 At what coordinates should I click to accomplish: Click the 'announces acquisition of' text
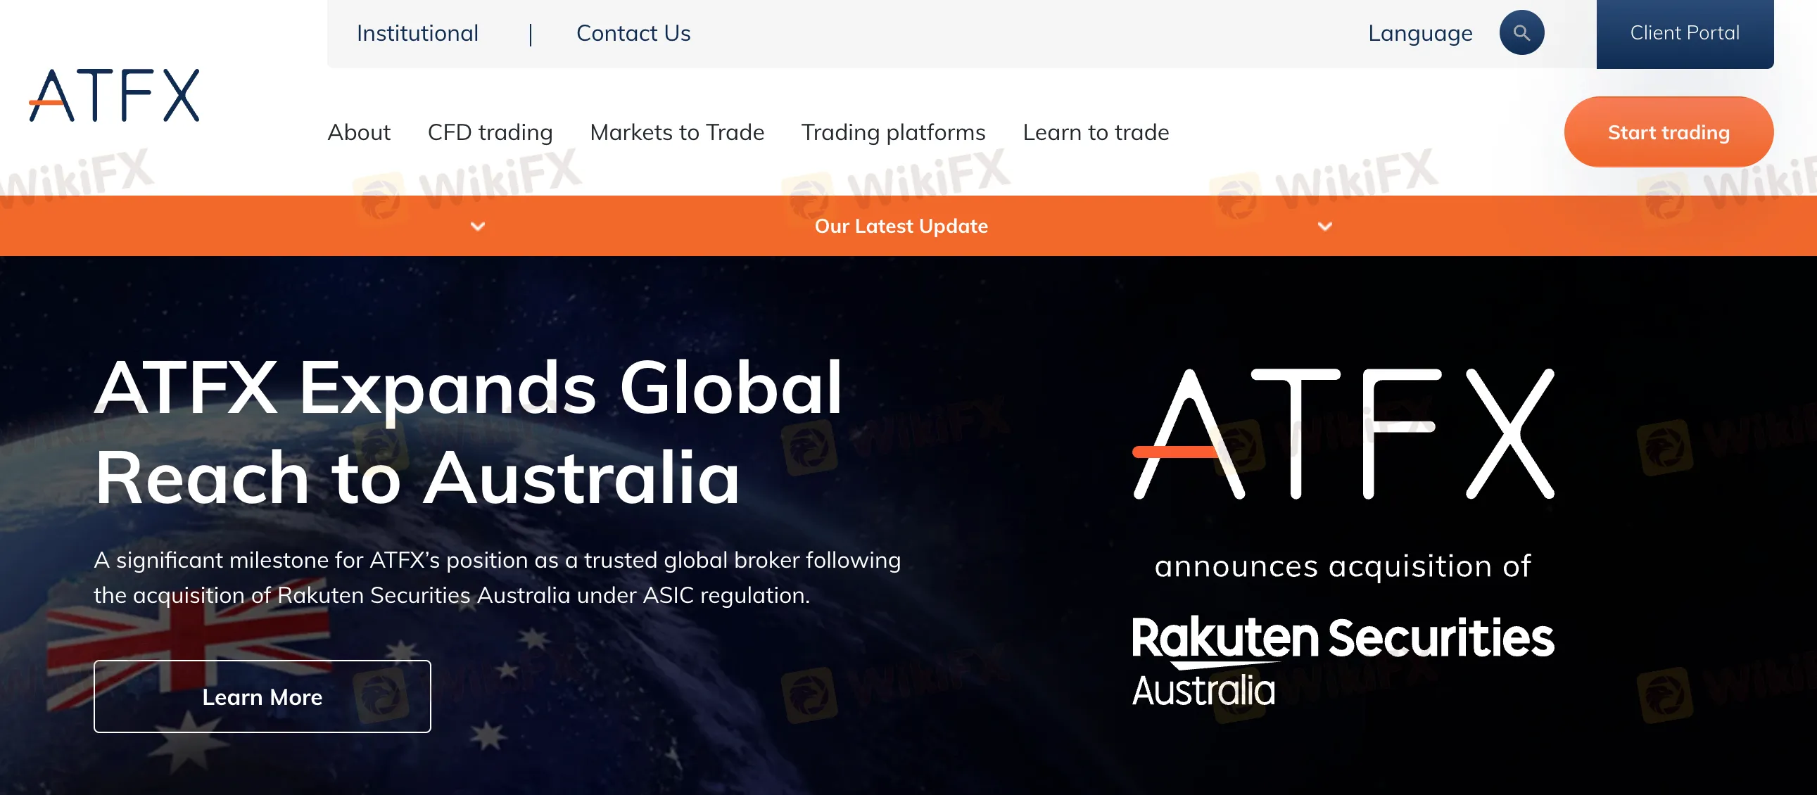click(1343, 566)
